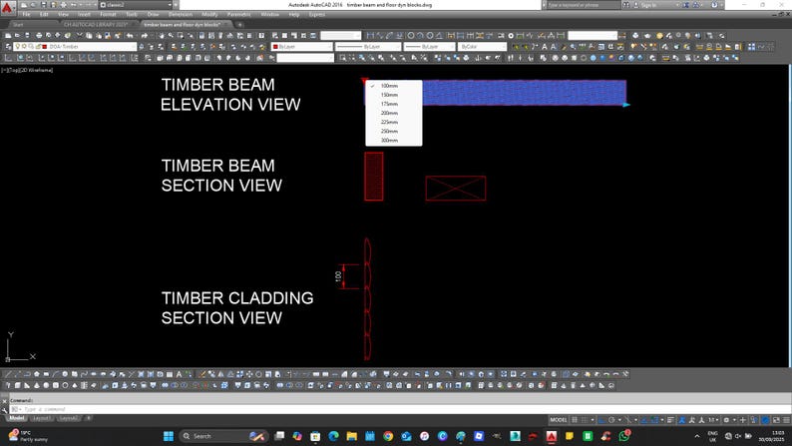
Task: Toggle Snap mode in status bar
Action: [586, 420]
